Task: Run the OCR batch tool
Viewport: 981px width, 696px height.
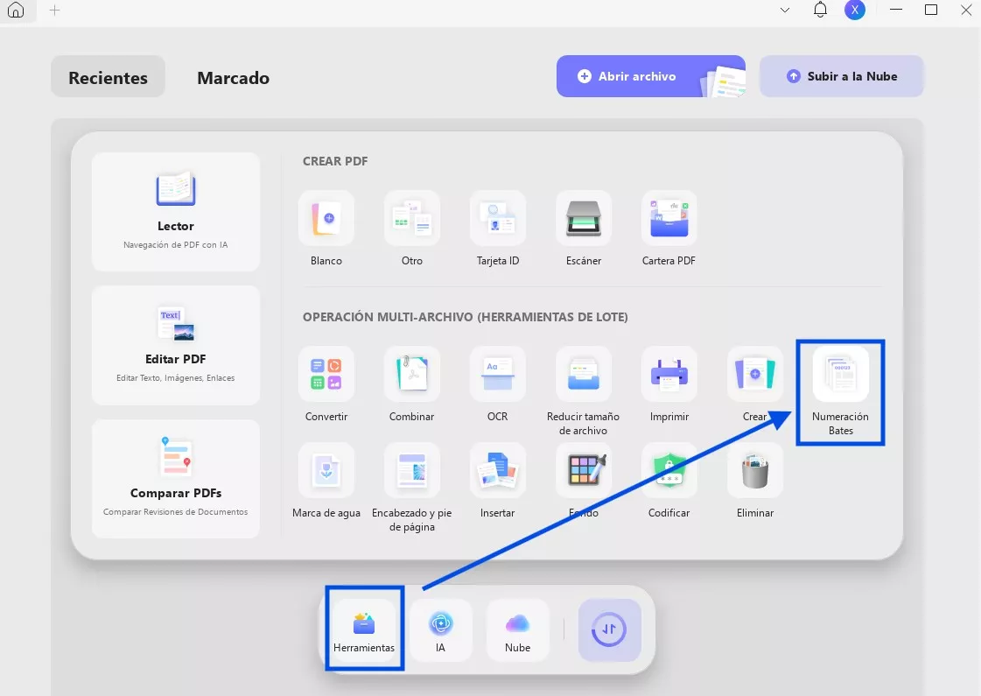Action: tap(497, 375)
